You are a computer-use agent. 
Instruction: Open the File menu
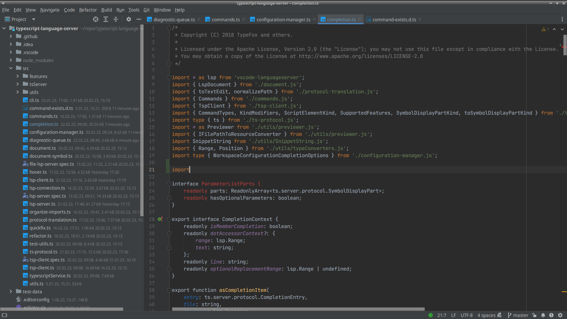(6, 10)
